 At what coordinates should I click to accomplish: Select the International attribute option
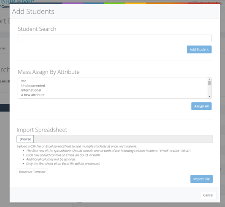[31, 90]
